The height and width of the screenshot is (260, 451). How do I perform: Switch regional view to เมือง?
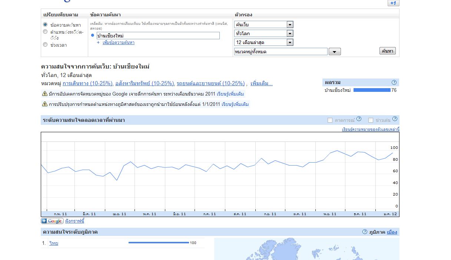[392, 232]
